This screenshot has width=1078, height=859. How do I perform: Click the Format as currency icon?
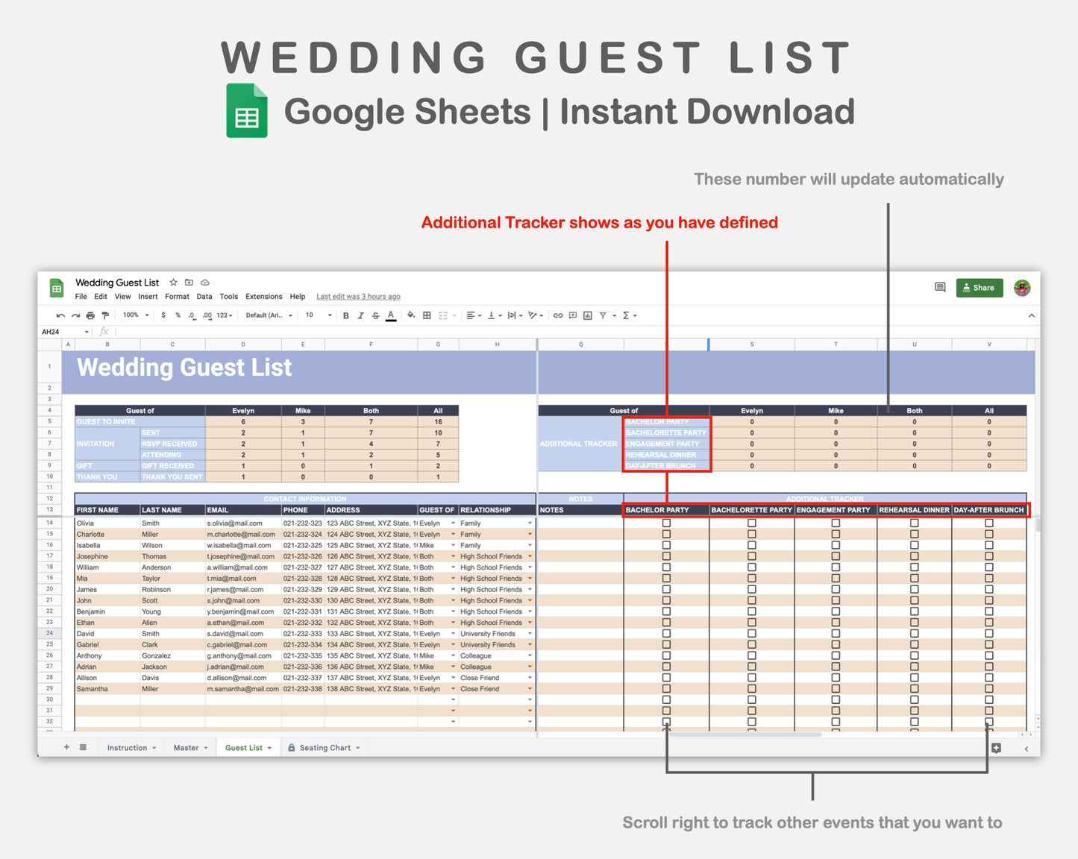click(163, 315)
